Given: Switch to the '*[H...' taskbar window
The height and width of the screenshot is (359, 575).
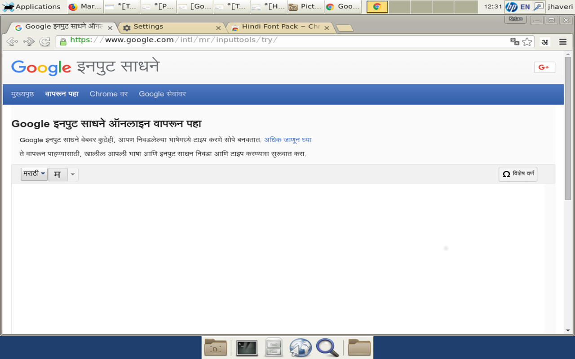Looking at the screenshot, I should point(269,7).
